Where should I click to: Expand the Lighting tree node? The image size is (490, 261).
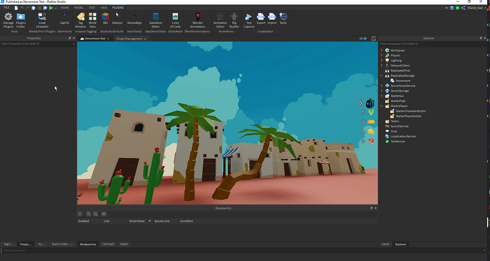382,60
